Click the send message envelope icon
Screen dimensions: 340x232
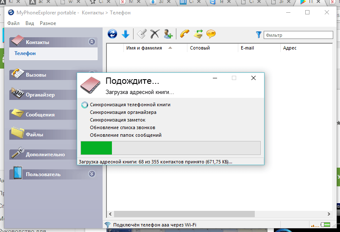(x=198, y=34)
